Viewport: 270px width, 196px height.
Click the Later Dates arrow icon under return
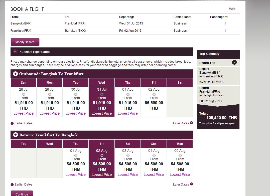click(x=191, y=184)
